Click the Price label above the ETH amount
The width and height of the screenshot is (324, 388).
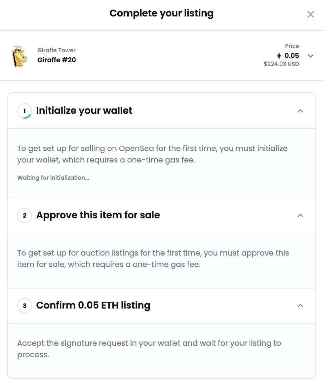point(292,46)
